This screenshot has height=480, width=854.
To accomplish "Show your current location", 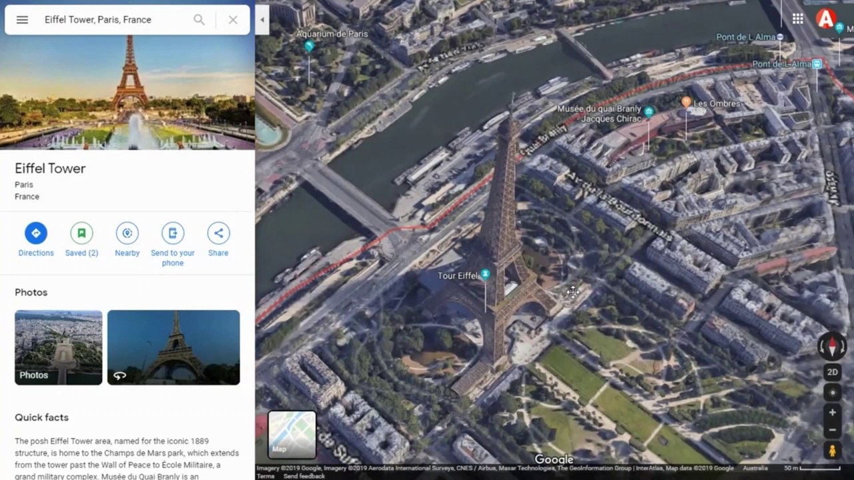I will tap(832, 393).
